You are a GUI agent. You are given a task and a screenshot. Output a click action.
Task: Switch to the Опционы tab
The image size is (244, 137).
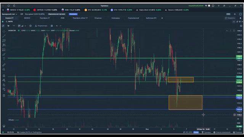coord(98,18)
